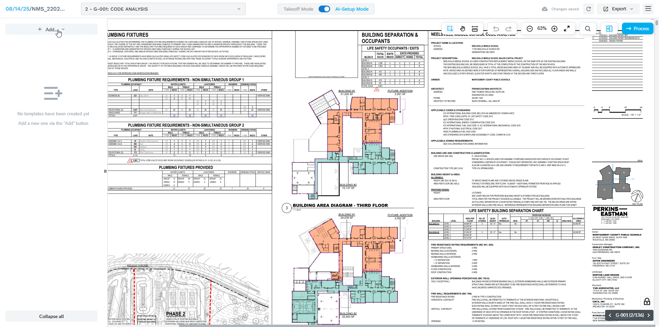This screenshot has width=659, height=327.
Task: Open the G-001: CODE ANALYSIS sheet dropdown
Action: 163,9
